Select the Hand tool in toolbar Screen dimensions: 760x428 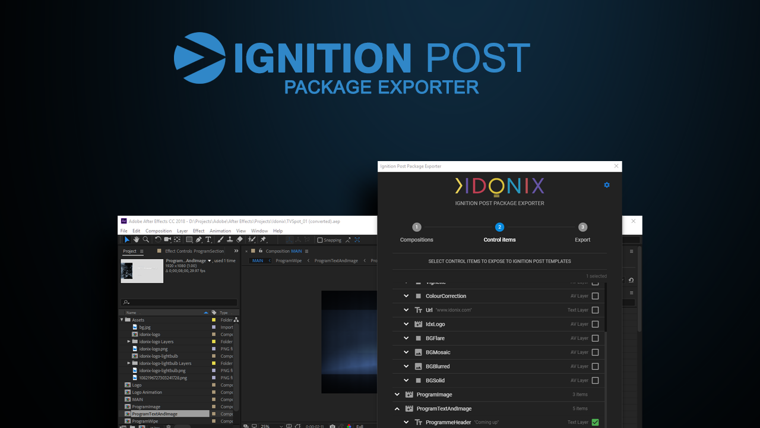[x=136, y=240]
